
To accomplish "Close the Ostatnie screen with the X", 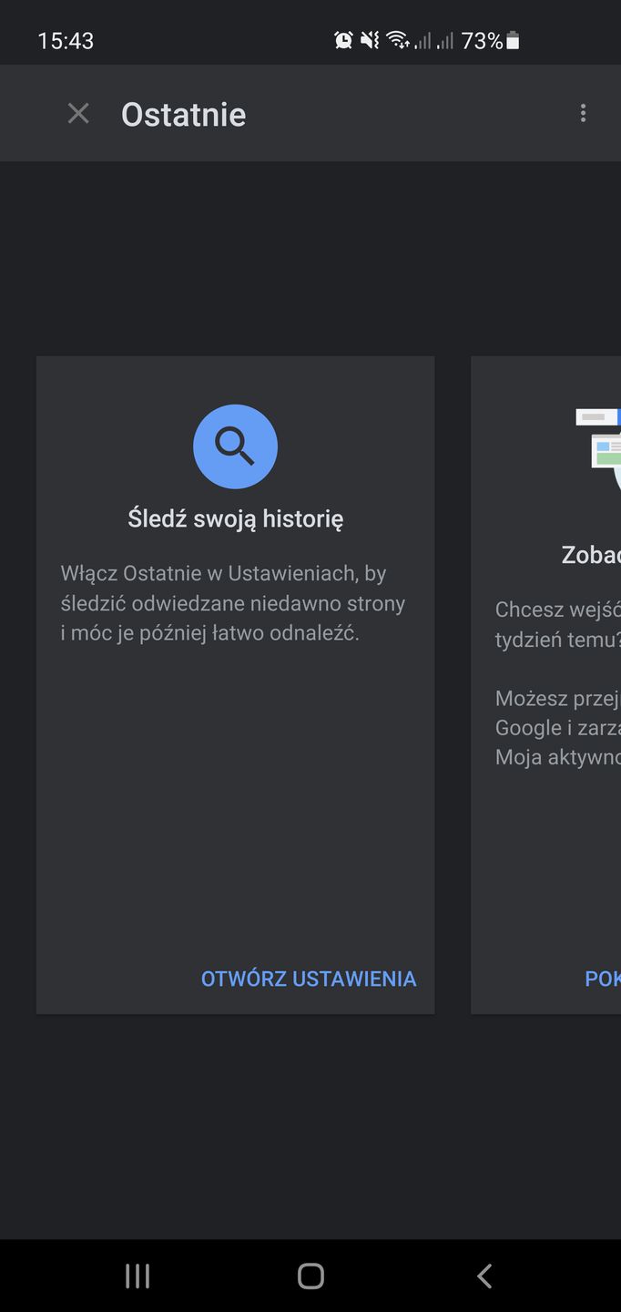I will 78,114.
